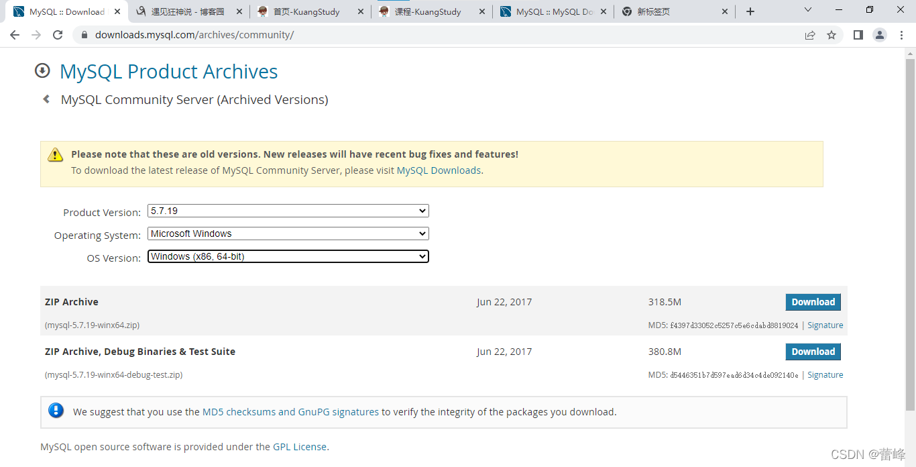Open the Product Version dropdown
This screenshot has height=467, width=916.
pos(288,211)
